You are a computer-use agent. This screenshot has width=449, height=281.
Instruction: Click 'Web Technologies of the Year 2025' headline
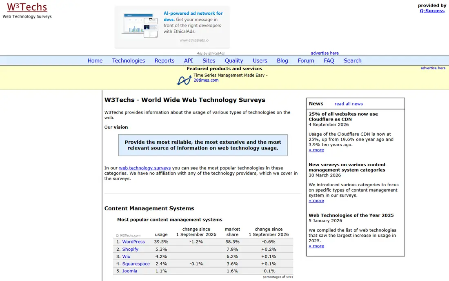pyautogui.click(x=351, y=215)
